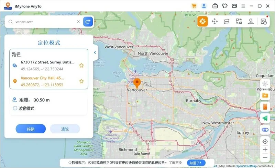
Task: Click the New Westminster map label
Action: (218, 123)
